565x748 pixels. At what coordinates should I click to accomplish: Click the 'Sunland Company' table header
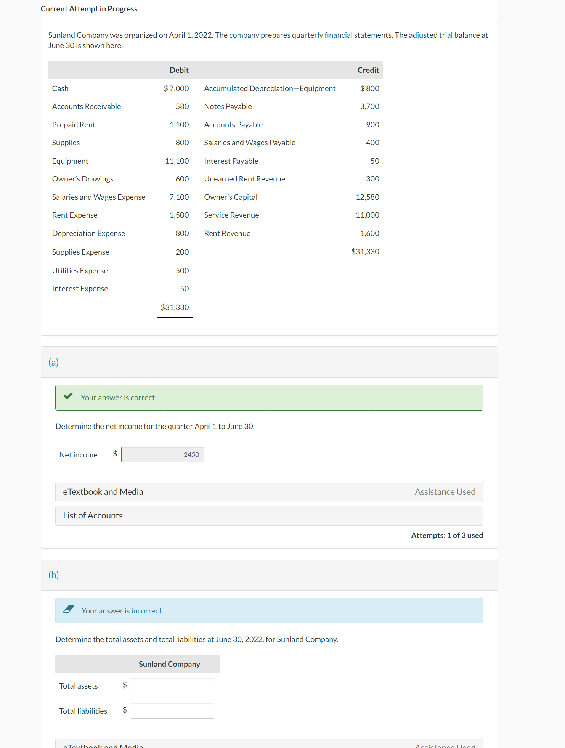point(169,664)
